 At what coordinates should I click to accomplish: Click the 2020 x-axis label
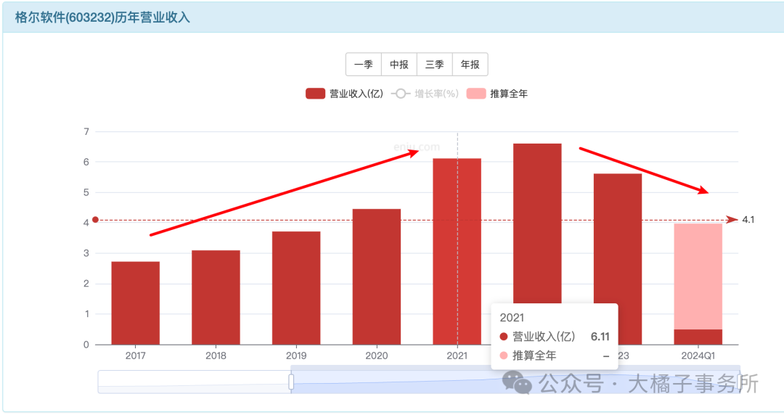tap(377, 356)
